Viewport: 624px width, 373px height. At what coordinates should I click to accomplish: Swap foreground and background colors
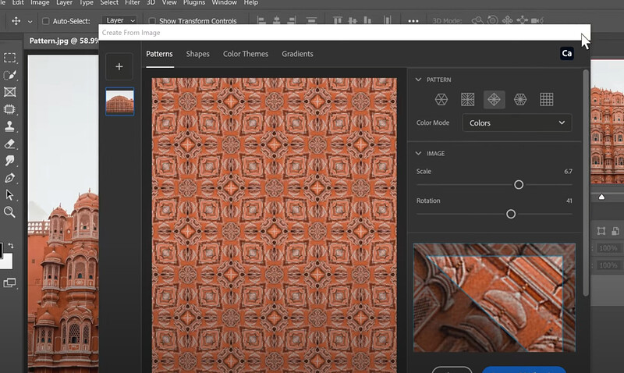point(11,246)
